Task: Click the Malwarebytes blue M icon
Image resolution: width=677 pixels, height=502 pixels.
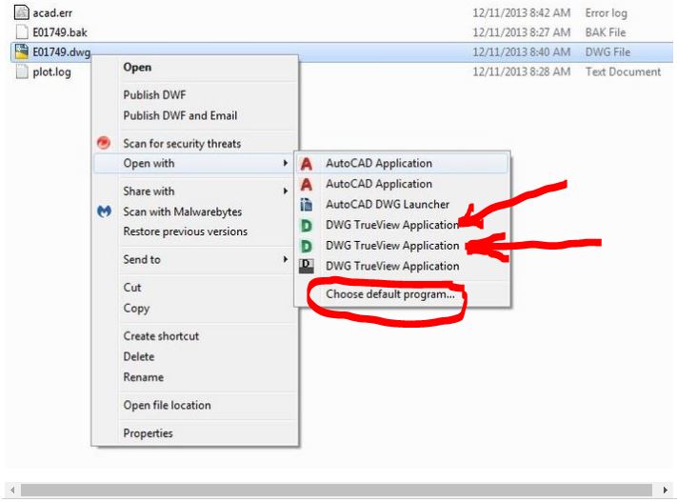Action: (x=104, y=211)
